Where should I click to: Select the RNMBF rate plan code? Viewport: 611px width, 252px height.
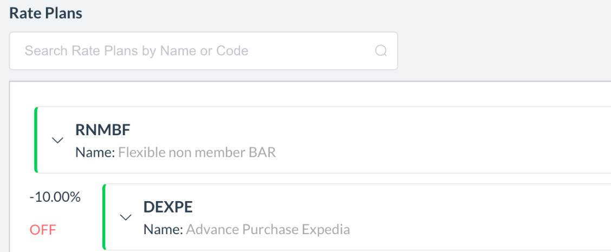pyautogui.click(x=103, y=130)
